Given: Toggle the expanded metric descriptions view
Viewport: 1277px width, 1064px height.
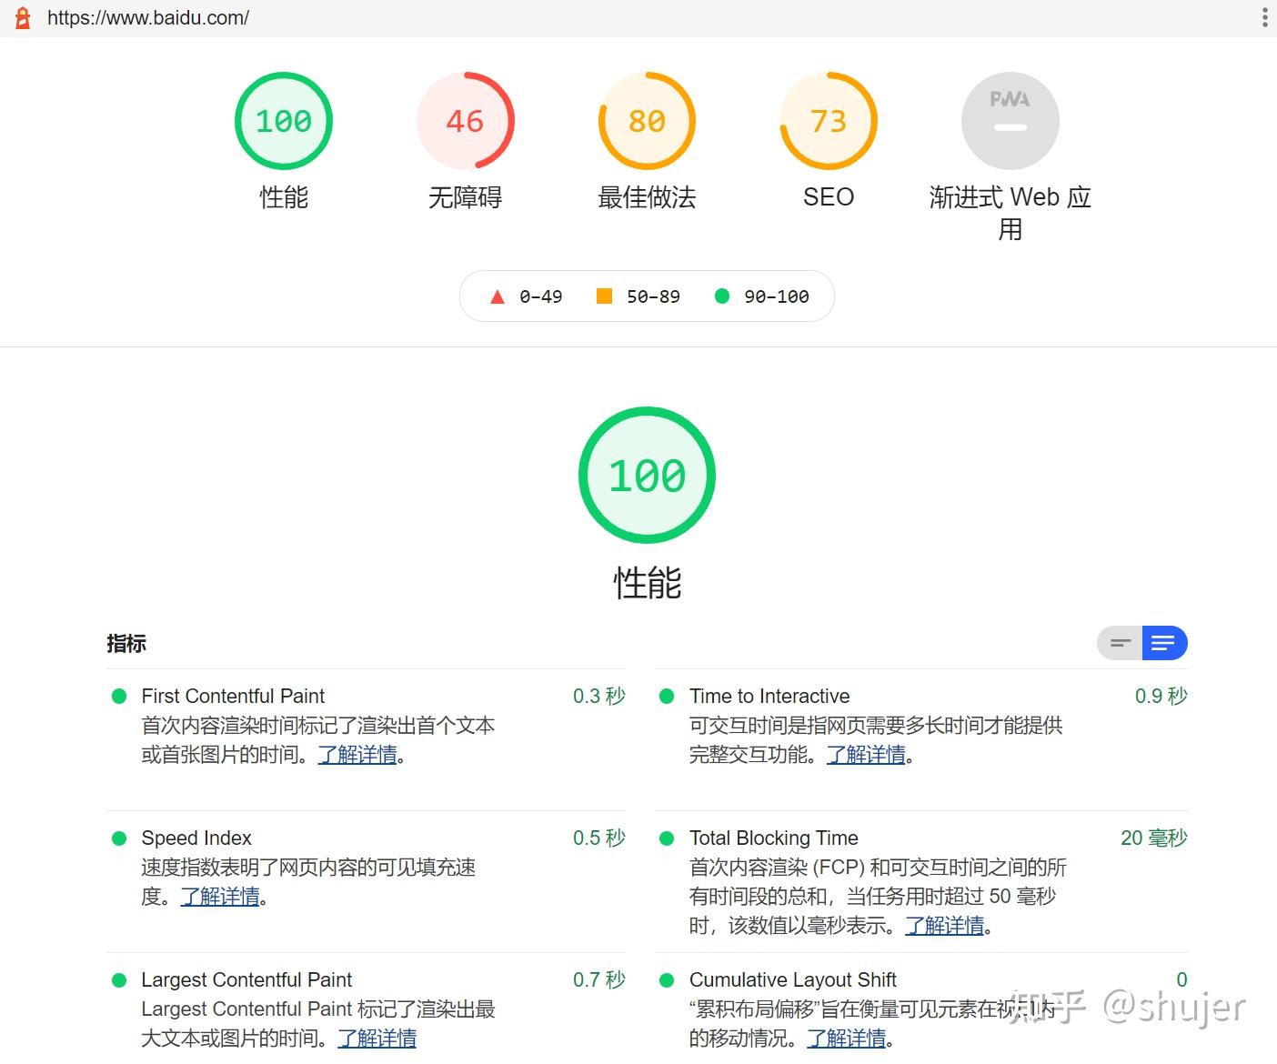Looking at the screenshot, I should (1164, 643).
